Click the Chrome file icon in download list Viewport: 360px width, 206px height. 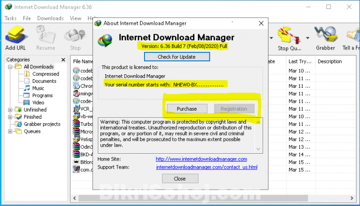[x=76, y=86]
